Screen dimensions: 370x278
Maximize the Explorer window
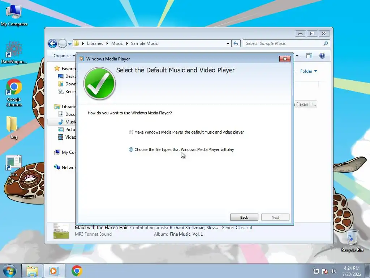(312, 34)
